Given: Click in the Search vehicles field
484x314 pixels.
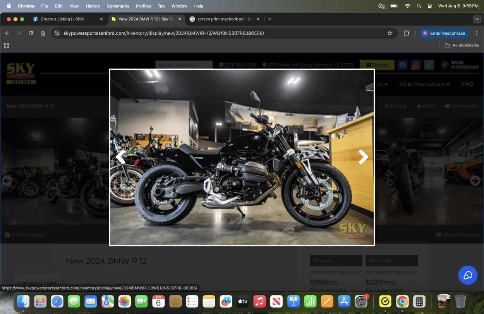Looking at the screenshot, I should (x=184, y=65).
